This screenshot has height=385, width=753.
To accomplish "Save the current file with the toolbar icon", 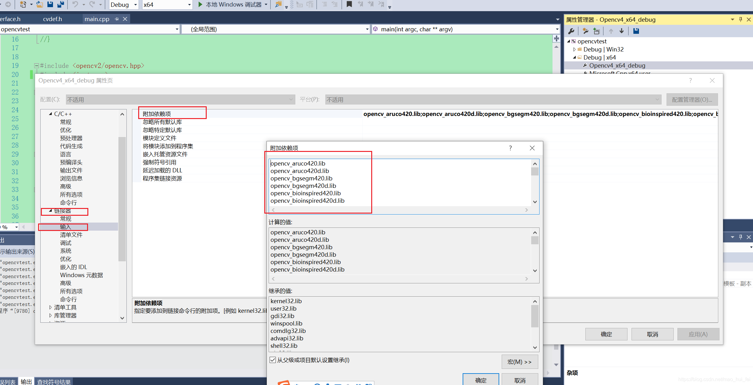I will (x=50, y=4).
